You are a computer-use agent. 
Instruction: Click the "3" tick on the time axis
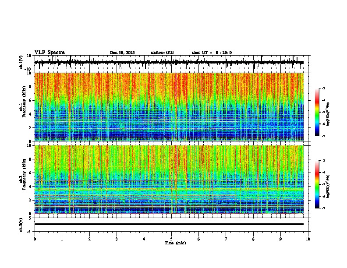117,239
